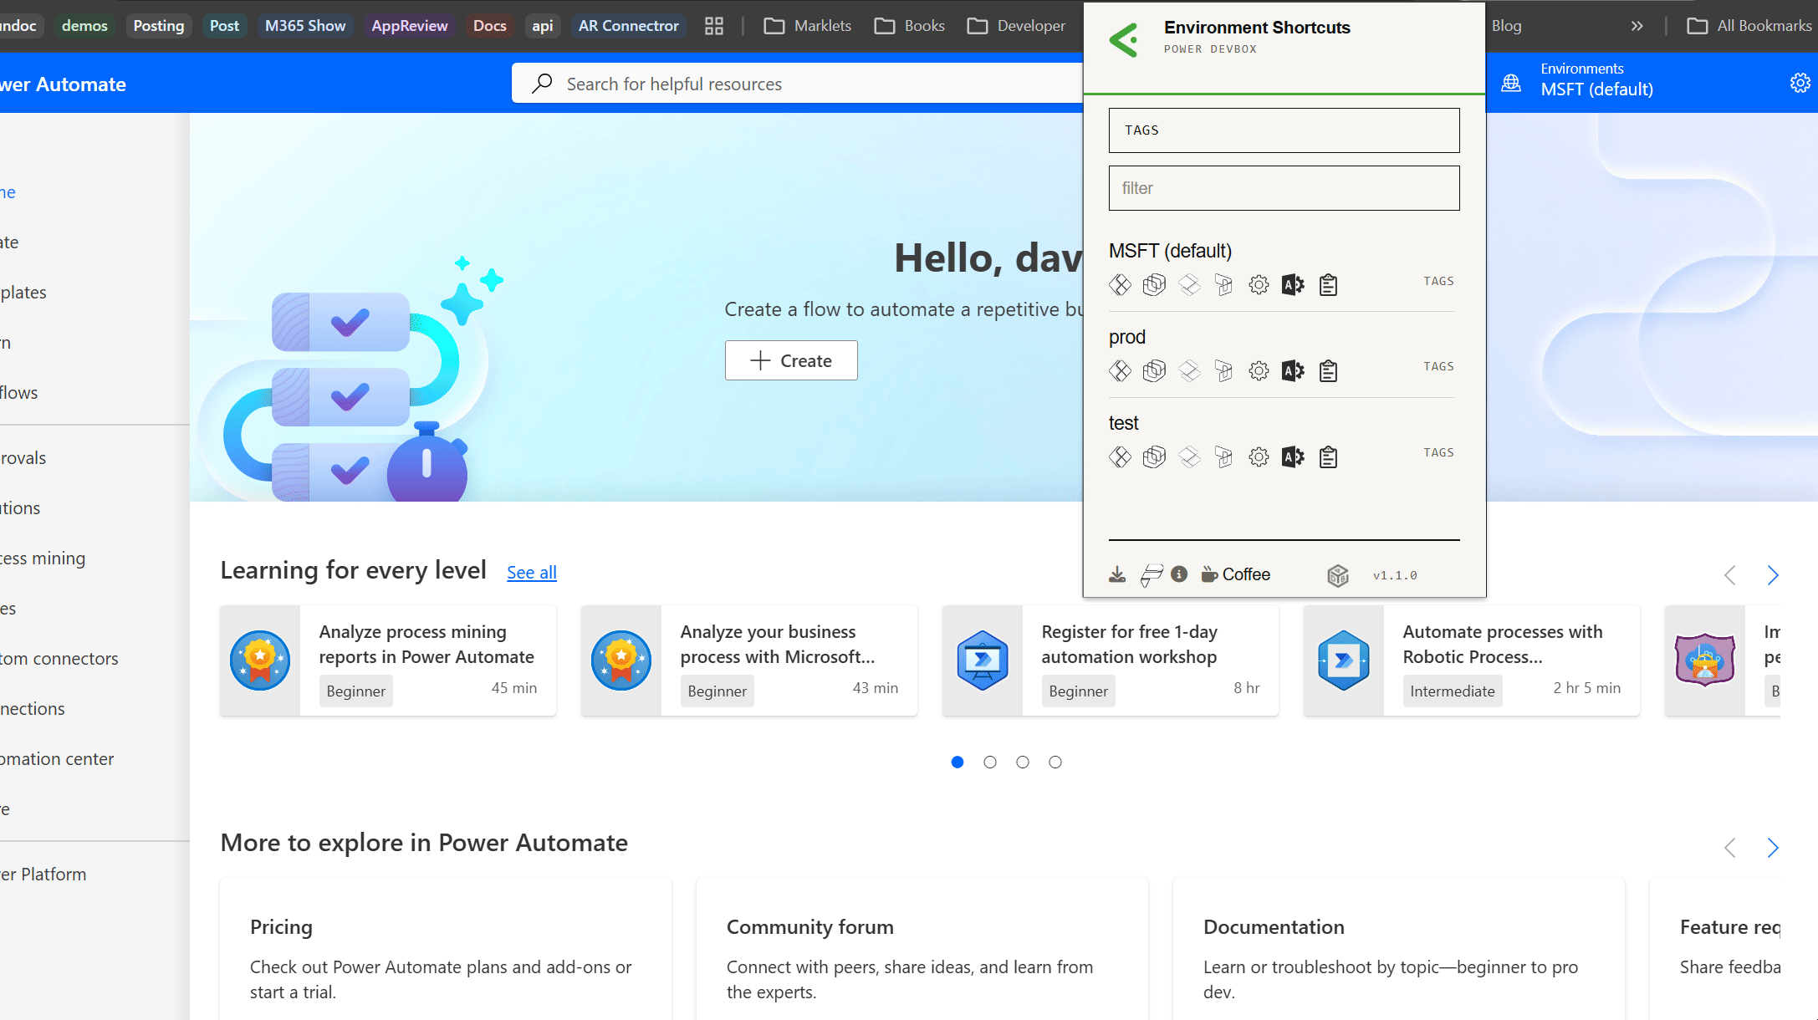This screenshot has width=1818, height=1020.
Task: Open M365 Show bookmark
Action: pos(305,26)
